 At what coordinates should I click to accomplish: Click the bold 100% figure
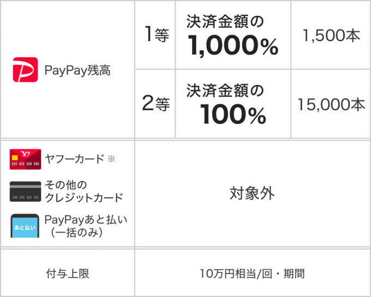[233, 114]
